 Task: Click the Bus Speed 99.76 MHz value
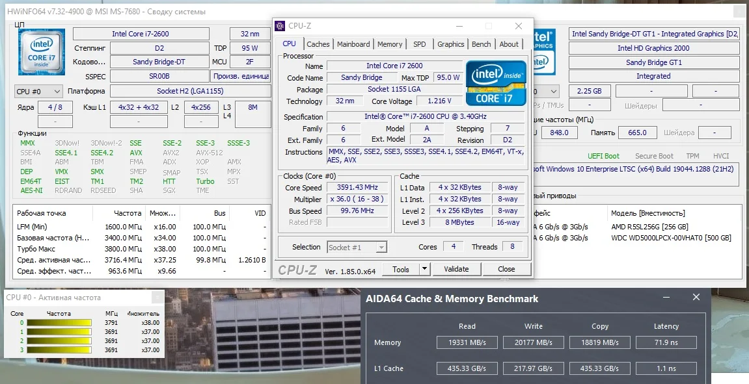click(x=357, y=211)
